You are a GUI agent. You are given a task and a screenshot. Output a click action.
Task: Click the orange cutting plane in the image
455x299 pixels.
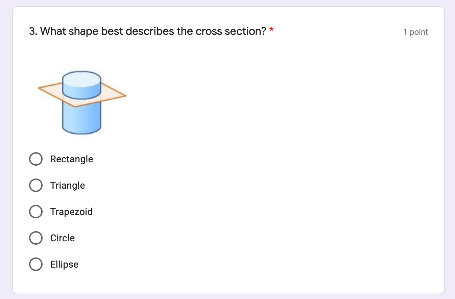click(51, 91)
